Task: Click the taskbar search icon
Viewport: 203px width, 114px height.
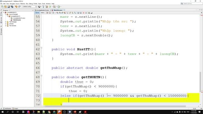Action: pos(8,112)
